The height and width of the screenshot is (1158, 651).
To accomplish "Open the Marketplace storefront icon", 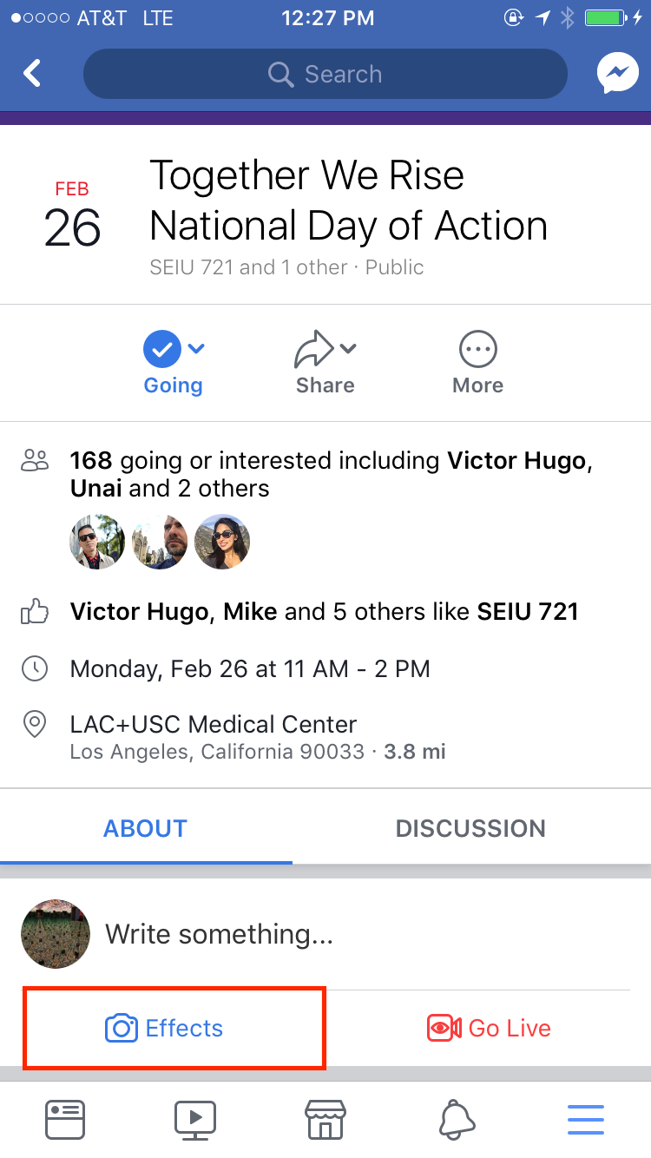I will (x=325, y=1120).
